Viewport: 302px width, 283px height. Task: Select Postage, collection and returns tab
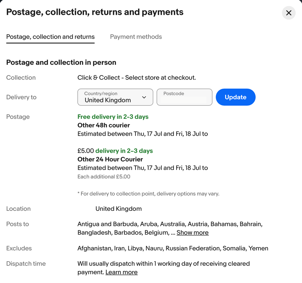pyautogui.click(x=50, y=37)
